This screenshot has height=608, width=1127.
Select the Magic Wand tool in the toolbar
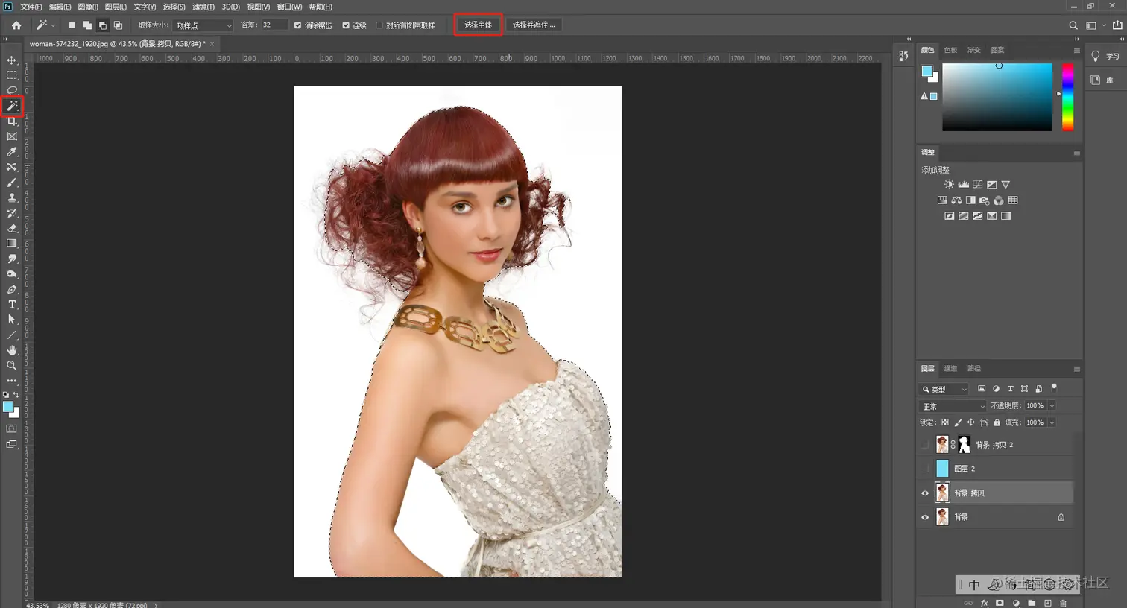pos(11,106)
